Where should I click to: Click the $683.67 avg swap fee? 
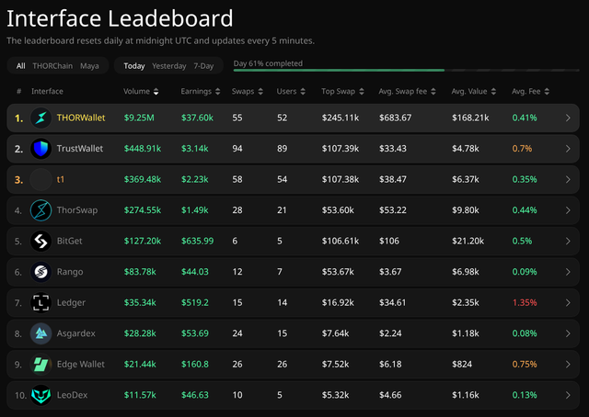click(395, 118)
